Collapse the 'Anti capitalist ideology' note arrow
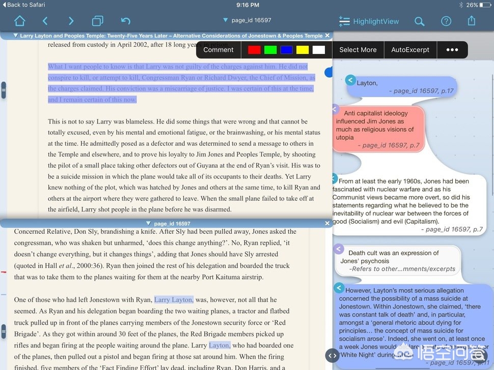This screenshot has height=370, width=494. (335, 109)
